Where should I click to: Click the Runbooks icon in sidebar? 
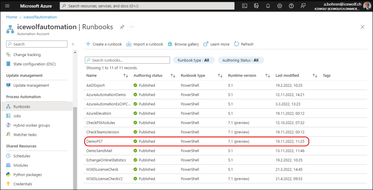(8, 107)
